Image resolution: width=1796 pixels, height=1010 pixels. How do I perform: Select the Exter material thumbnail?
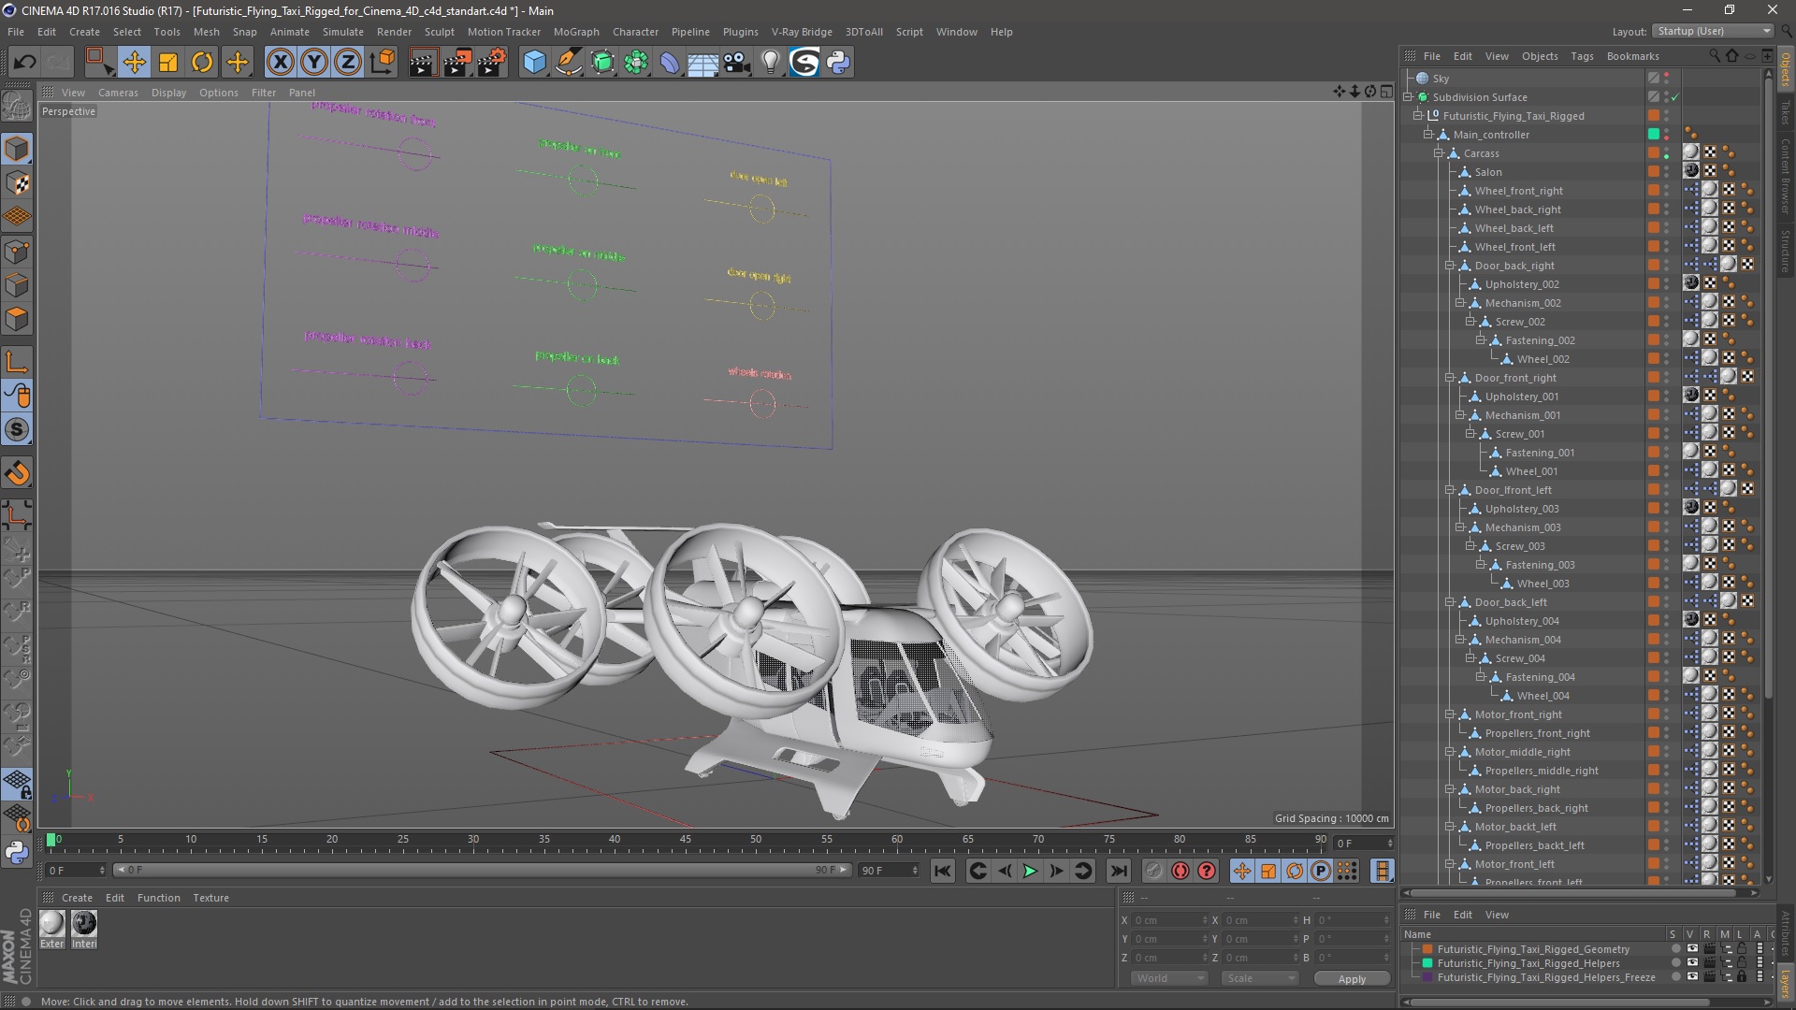tap(52, 929)
